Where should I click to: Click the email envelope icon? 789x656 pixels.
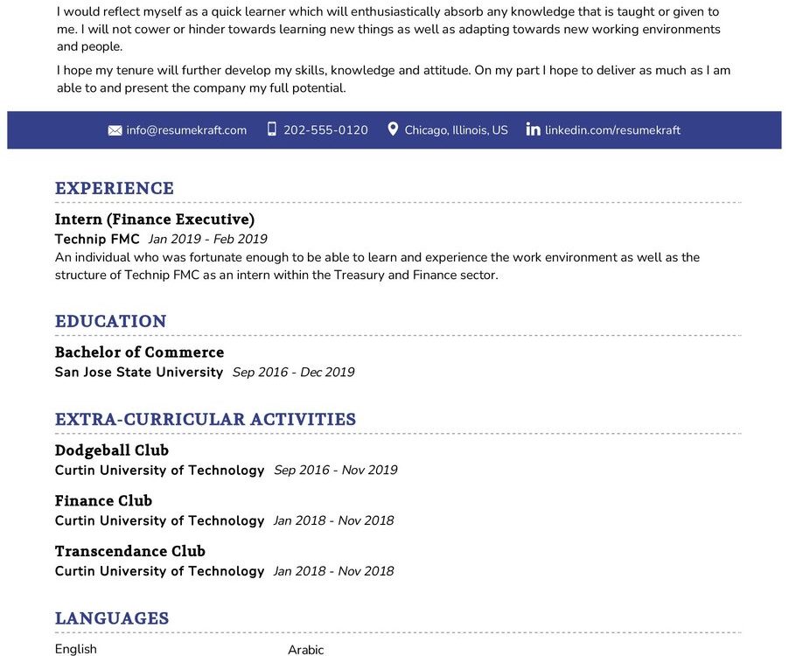pos(115,130)
